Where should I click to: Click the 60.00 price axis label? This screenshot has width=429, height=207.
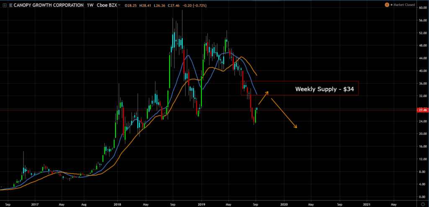[423, 8]
